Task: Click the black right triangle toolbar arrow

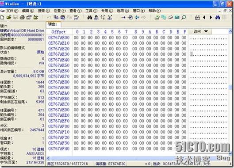Action: (x=211, y=17)
